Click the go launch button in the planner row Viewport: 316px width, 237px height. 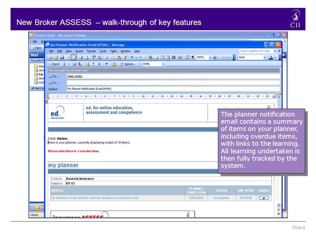coord(264,198)
